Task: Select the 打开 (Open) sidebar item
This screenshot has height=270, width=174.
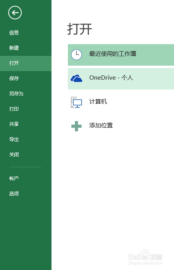Action: [26, 63]
